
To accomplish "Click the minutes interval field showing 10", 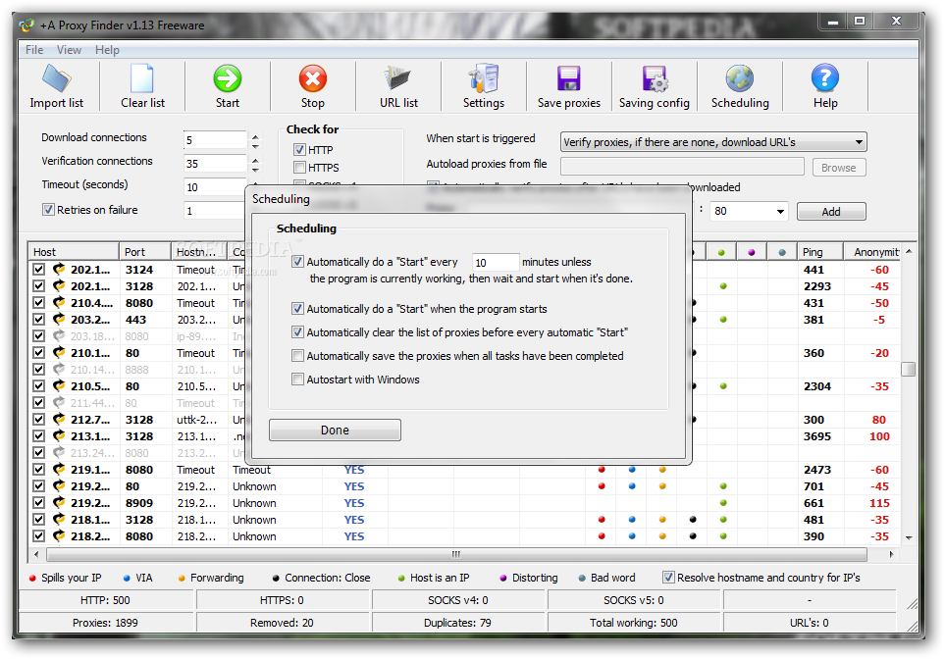I will [495, 262].
